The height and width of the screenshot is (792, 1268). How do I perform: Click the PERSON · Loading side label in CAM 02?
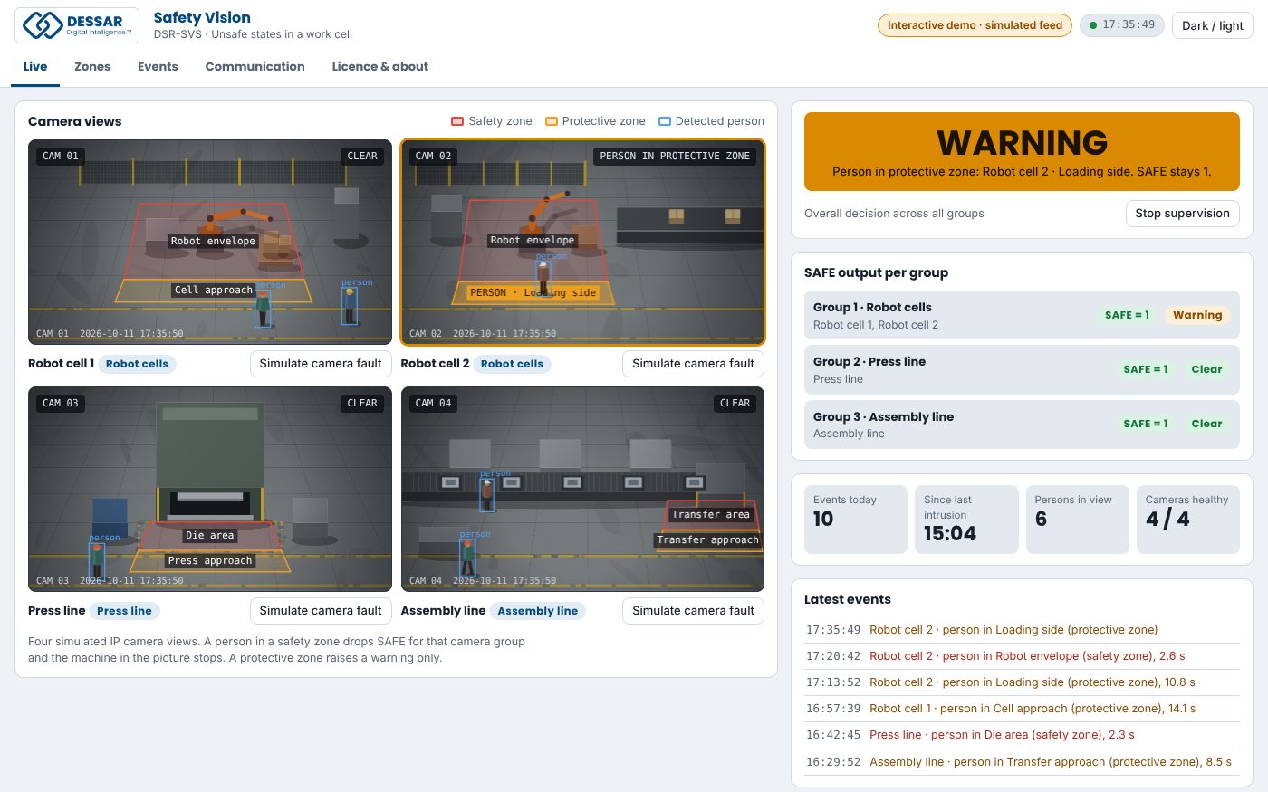(533, 292)
